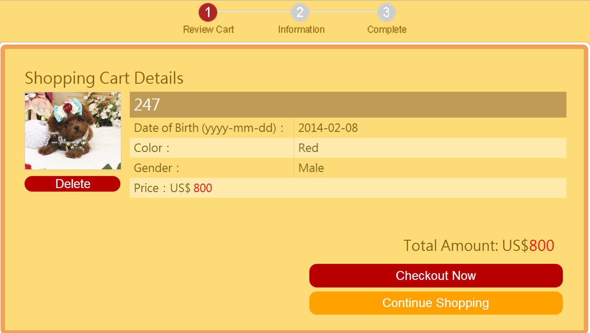Select the birth date value 2014-02-08
The width and height of the screenshot is (590, 333).
tap(328, 128)
